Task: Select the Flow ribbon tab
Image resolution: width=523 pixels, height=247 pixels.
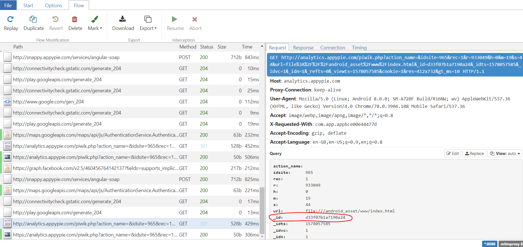Action: (x=79, y=5)
